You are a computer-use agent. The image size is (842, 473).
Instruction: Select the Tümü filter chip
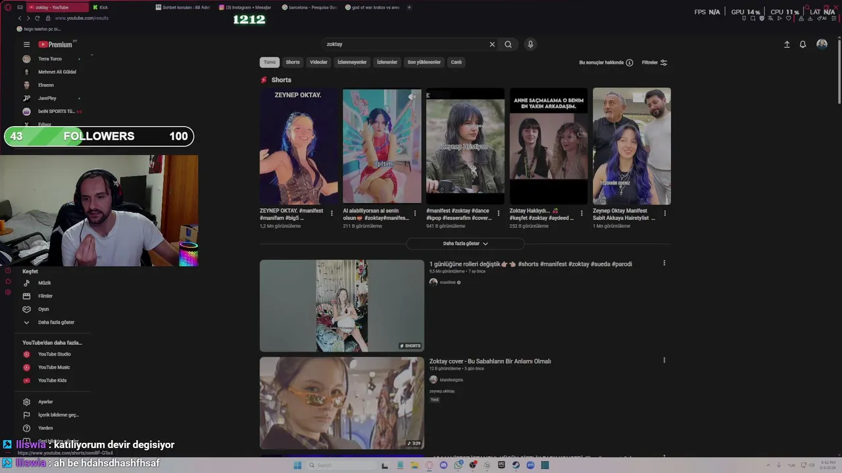(270, 62)
